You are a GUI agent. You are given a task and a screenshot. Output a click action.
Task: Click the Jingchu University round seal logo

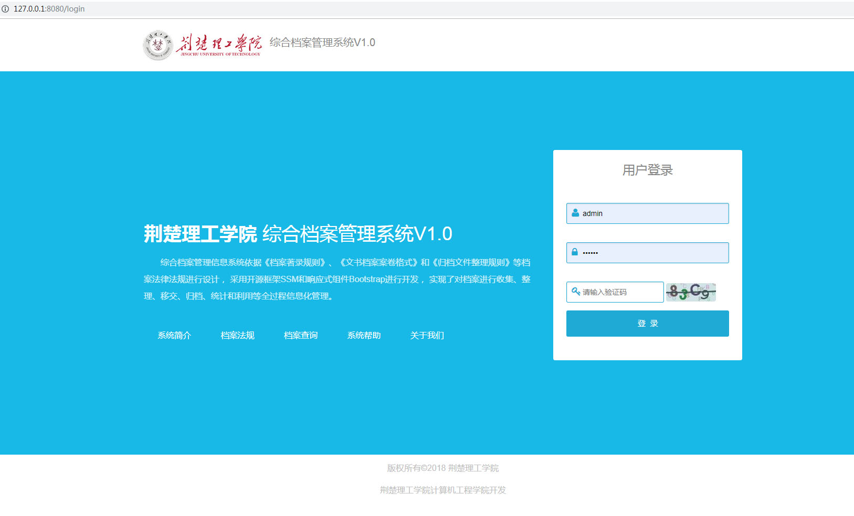(157, 45)
